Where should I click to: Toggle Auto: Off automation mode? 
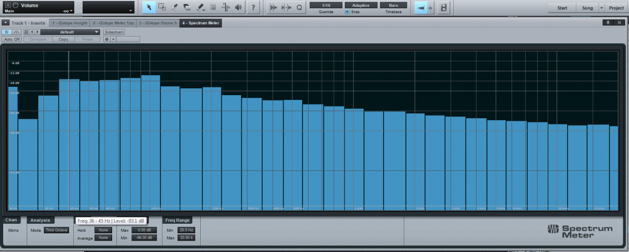[12, 39]
